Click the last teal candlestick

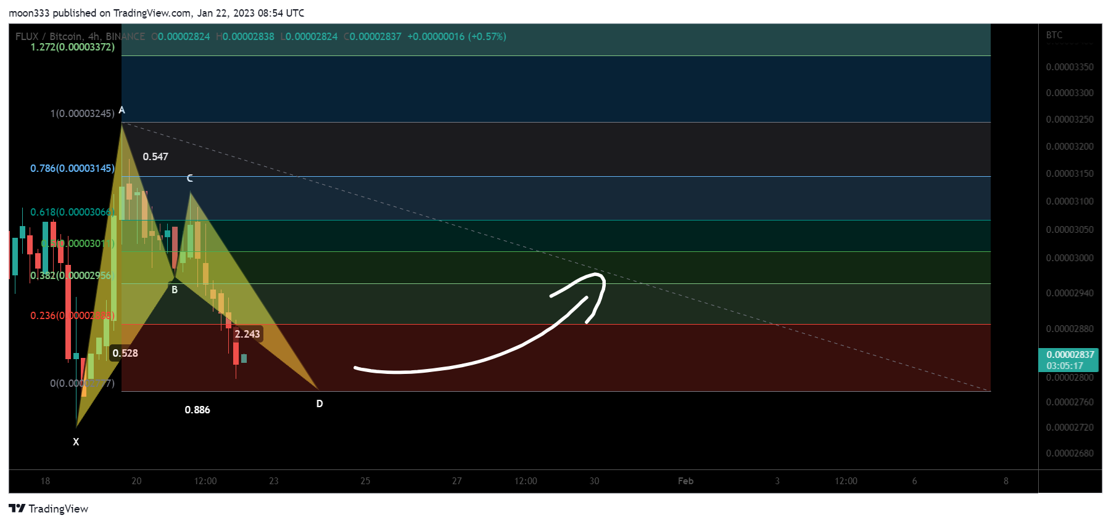(x=244, y=359)
